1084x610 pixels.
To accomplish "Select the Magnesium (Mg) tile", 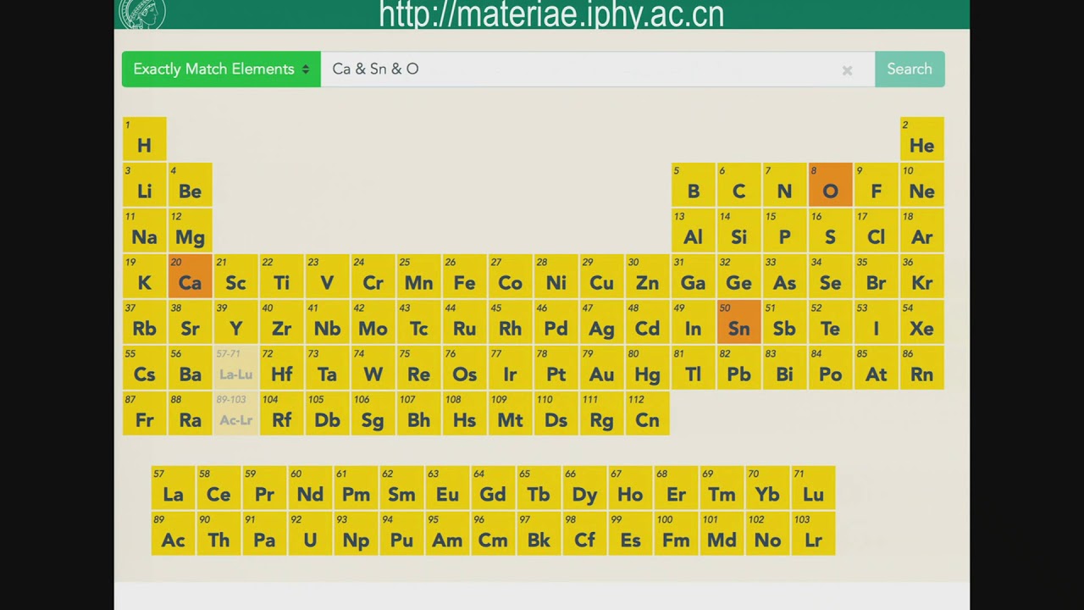I will (x=191, y=230).
